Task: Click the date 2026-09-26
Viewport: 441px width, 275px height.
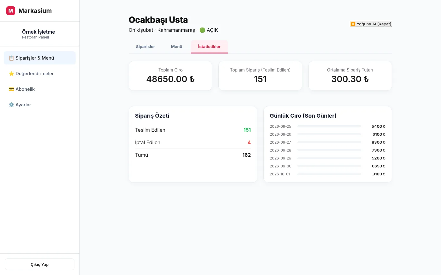Action: [281, 134]
